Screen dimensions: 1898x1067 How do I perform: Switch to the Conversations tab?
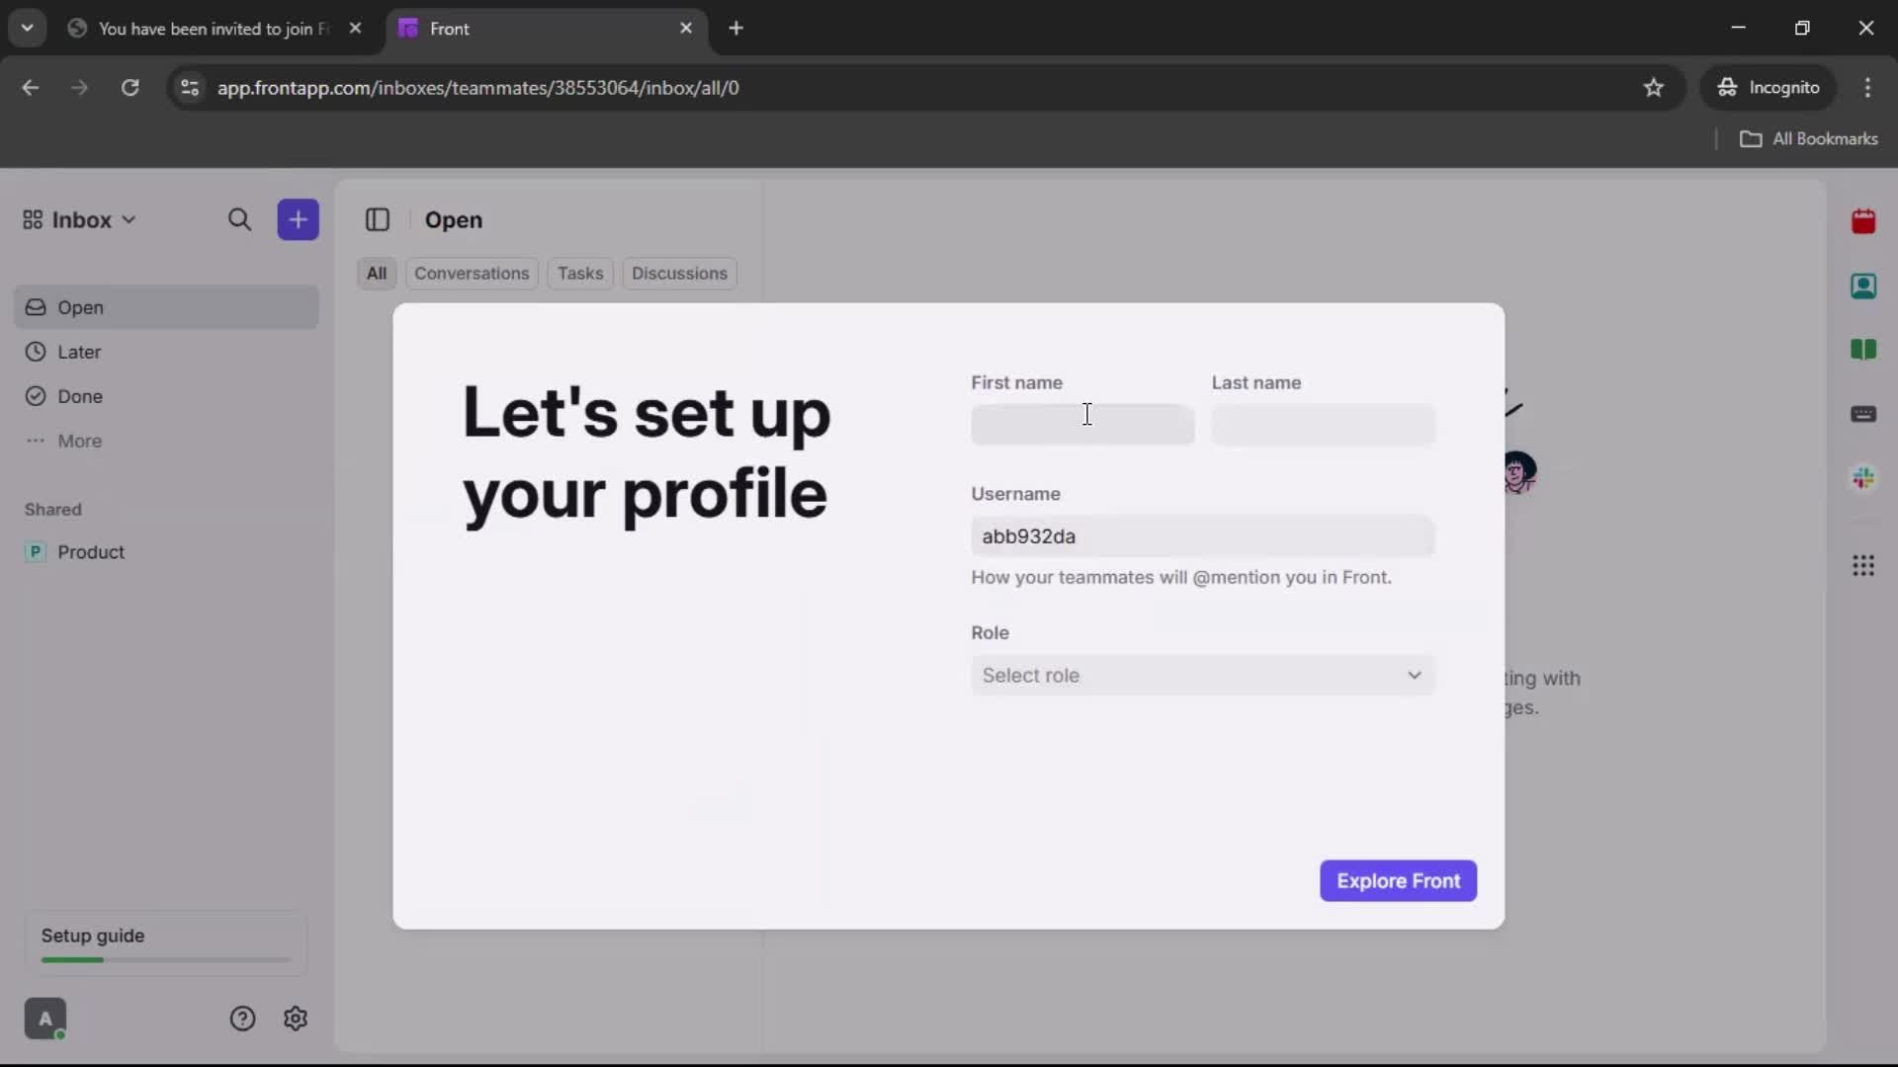(472, 274)
